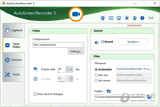Click the Quality value field showing 85
Screen dimensions: 160x107
coord(61,79)
